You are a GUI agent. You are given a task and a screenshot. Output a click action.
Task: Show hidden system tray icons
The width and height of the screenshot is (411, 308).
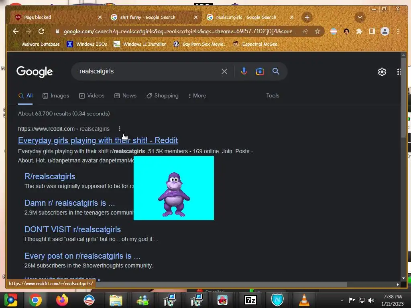[x=342, y=300]
